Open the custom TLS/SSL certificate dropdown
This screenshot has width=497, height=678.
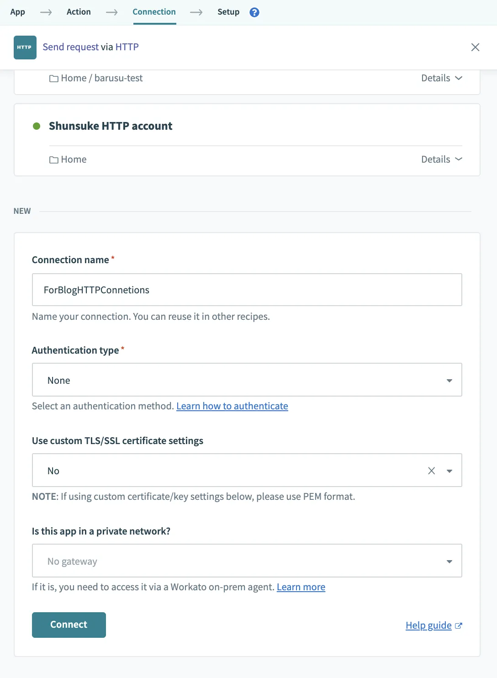(x=449, y=471)
